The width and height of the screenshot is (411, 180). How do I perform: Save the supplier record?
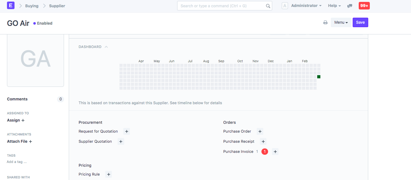pyautogui.click(x=360, y=22)
